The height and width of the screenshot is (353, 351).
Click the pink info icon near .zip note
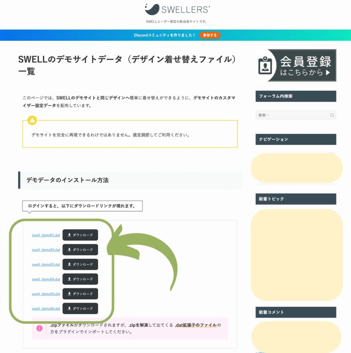pyautogui.click(x=40, y=328)
